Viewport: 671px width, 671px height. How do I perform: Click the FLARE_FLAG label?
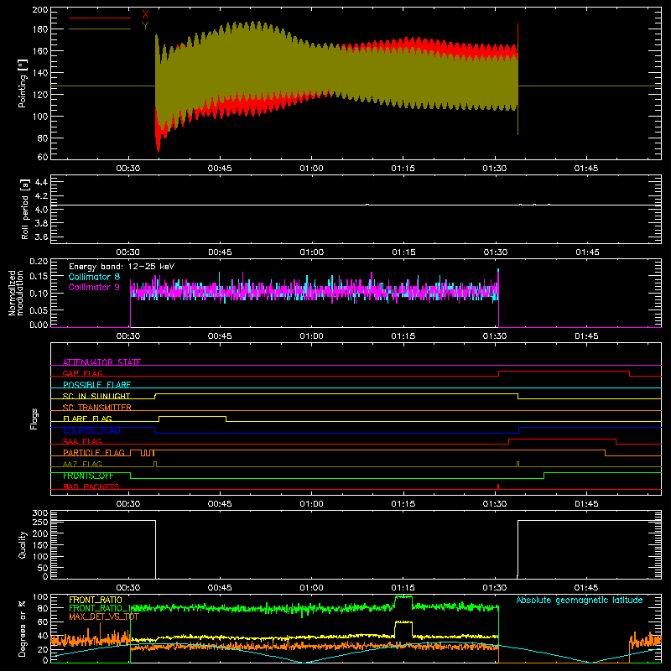coord(87,419)
